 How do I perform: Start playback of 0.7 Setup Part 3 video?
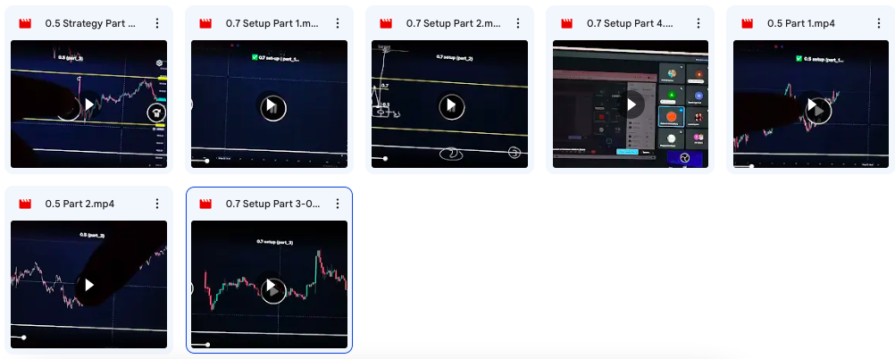(x=272, y=288)
